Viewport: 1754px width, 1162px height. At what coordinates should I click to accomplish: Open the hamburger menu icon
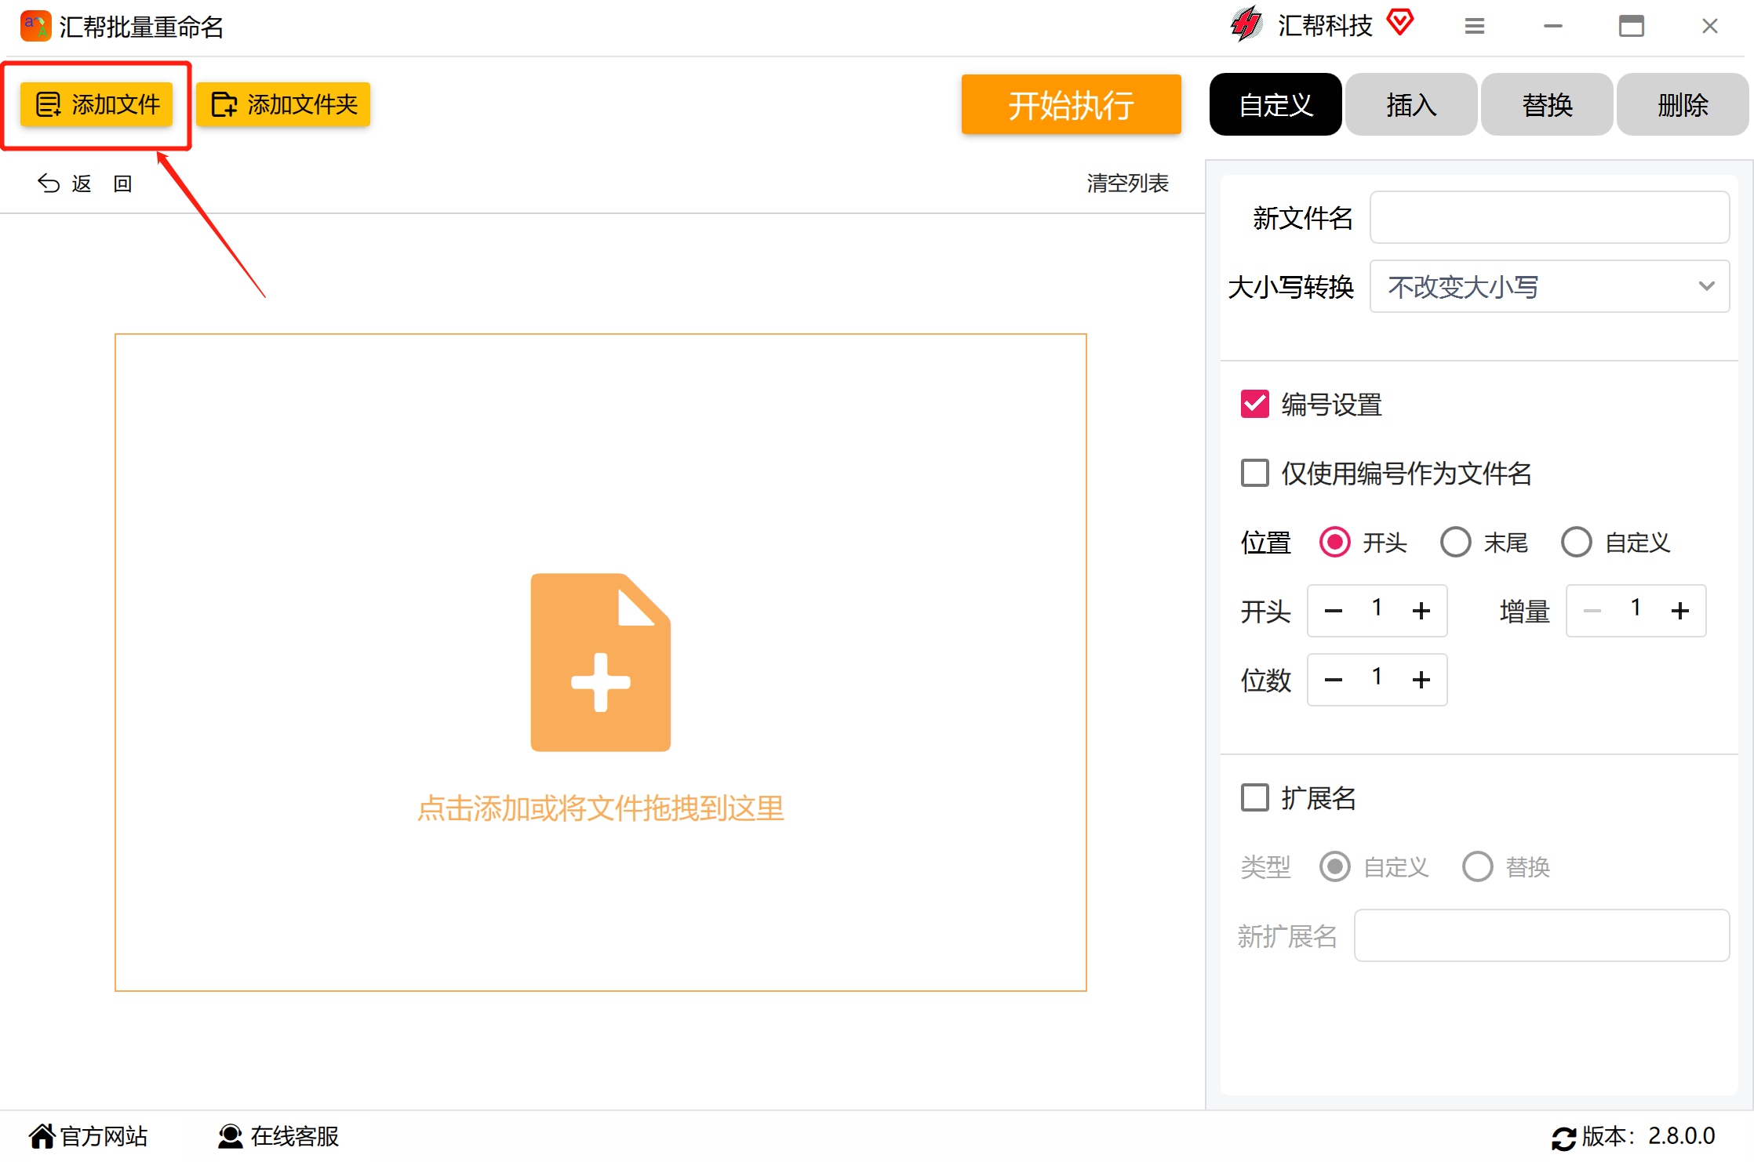coord(1474,26)
